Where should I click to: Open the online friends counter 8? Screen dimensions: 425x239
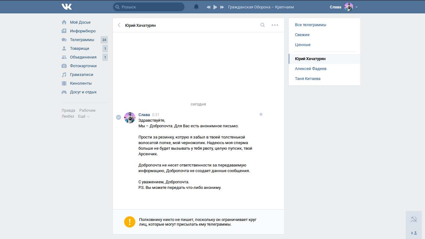[x=414, y=233]
